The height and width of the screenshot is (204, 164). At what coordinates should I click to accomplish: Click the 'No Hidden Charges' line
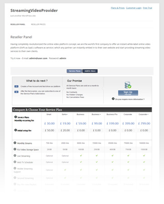75,95
